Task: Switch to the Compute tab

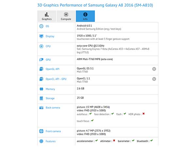Action: 66,16
